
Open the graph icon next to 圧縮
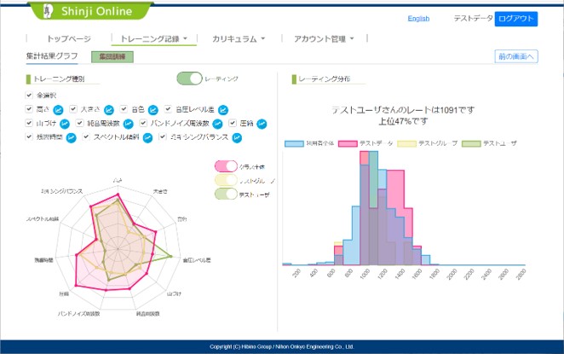coord(262,124)
